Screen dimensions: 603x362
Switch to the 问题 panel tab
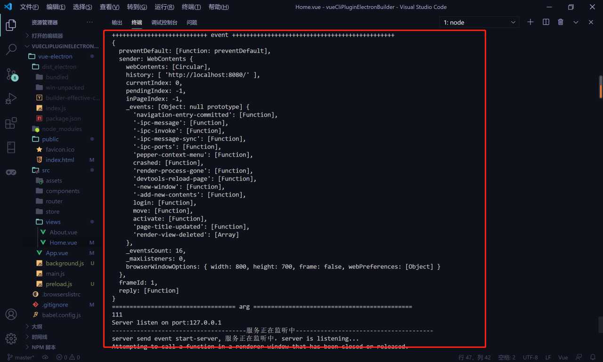192,23
